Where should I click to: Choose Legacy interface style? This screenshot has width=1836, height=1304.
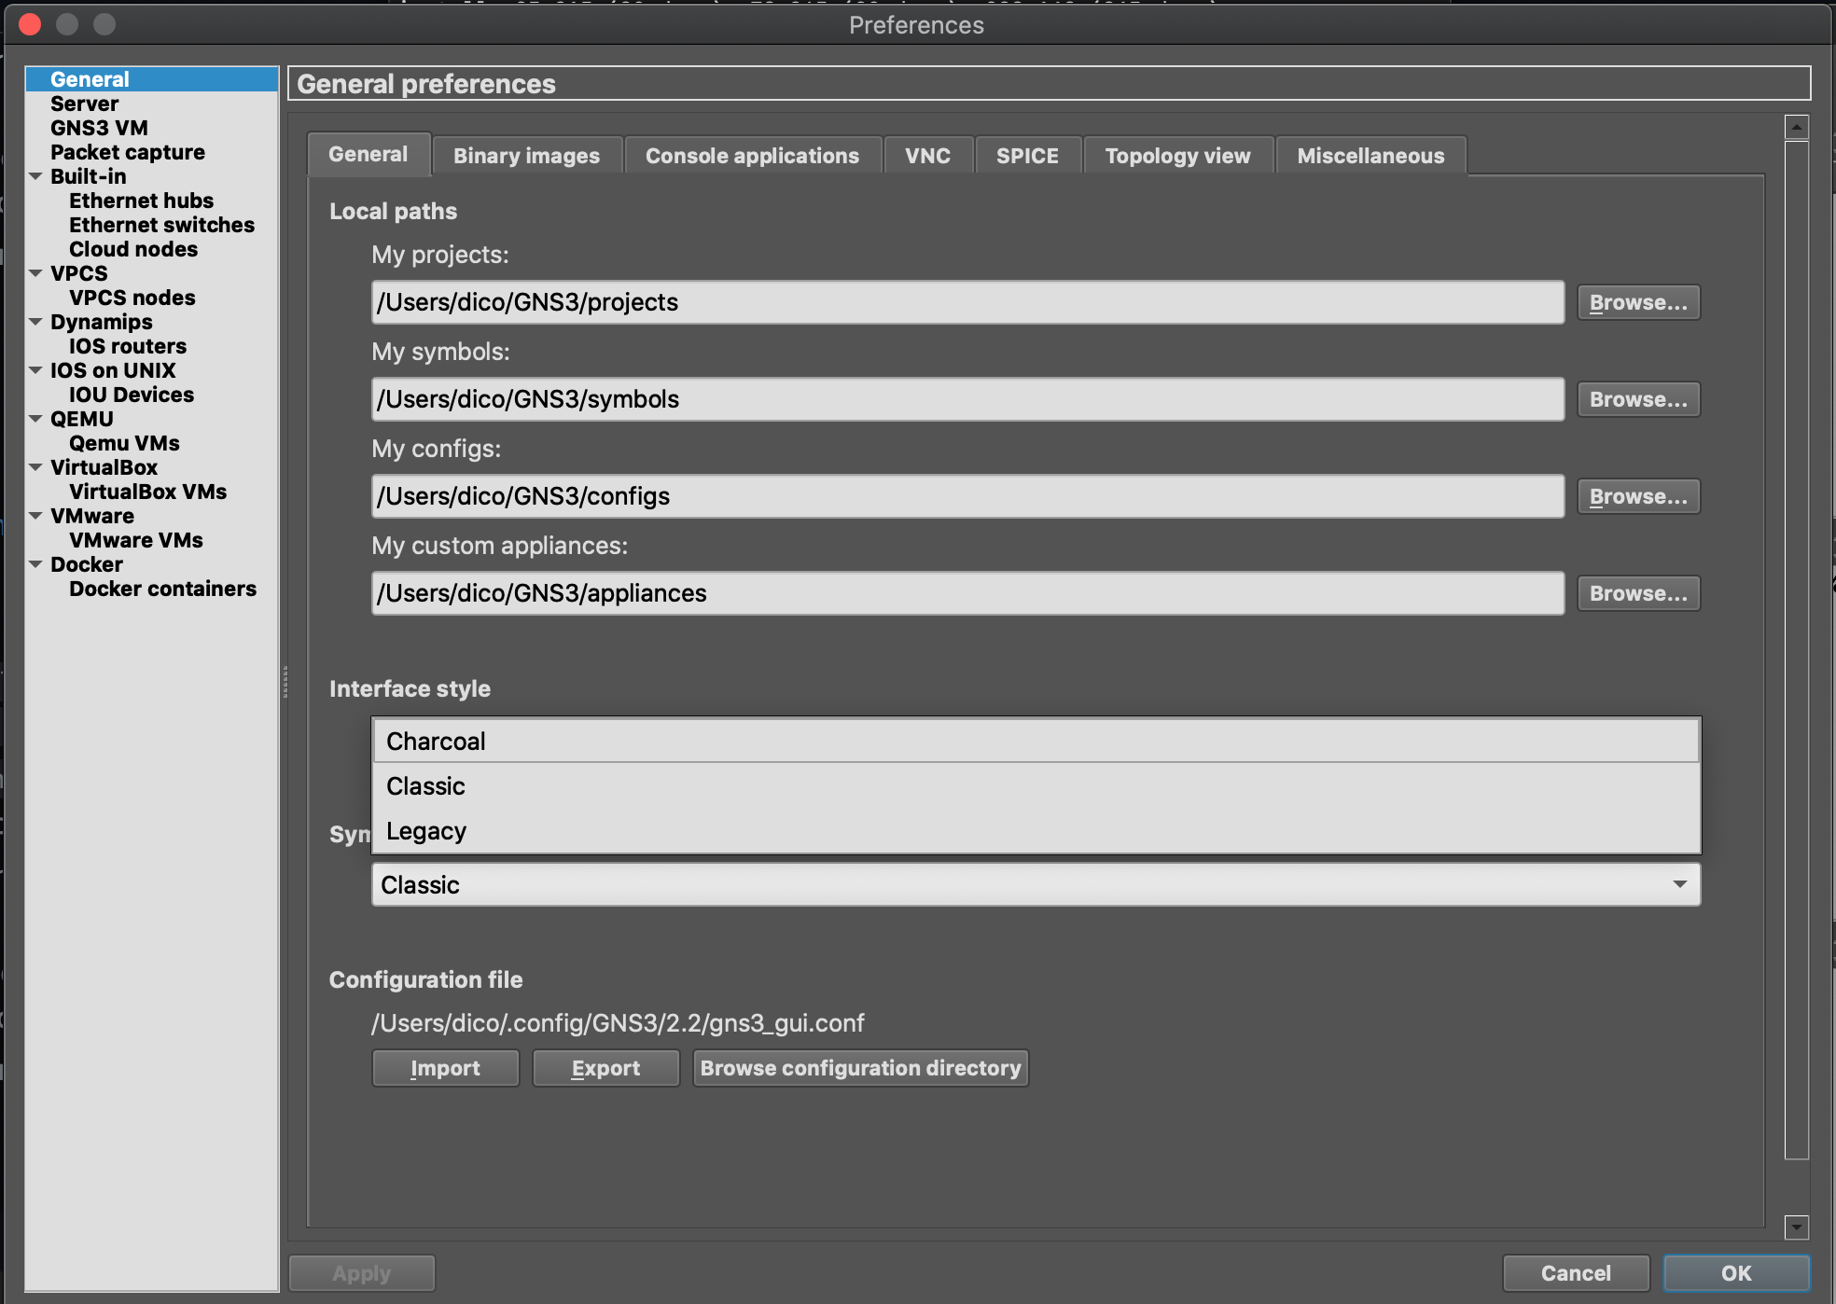click(x=1036, y=831)
